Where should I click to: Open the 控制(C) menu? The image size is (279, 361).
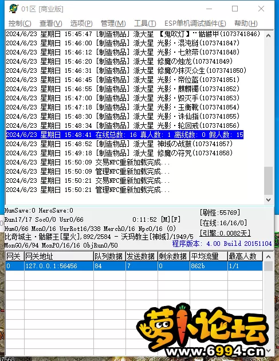[x=20, y=23]
